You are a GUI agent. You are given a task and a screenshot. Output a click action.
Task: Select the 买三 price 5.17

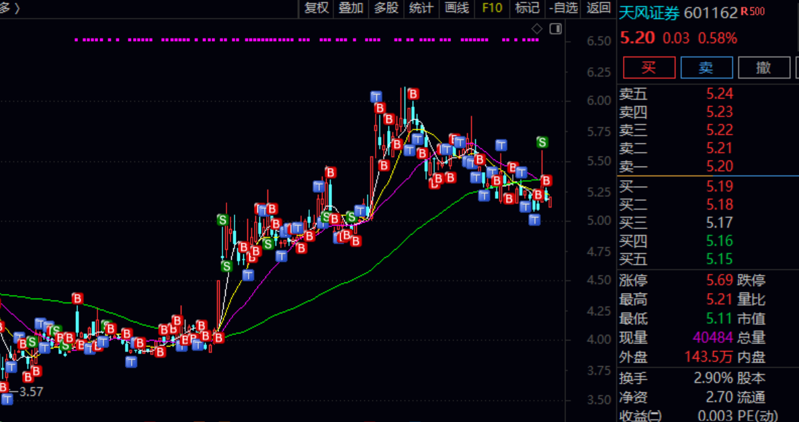720,222
